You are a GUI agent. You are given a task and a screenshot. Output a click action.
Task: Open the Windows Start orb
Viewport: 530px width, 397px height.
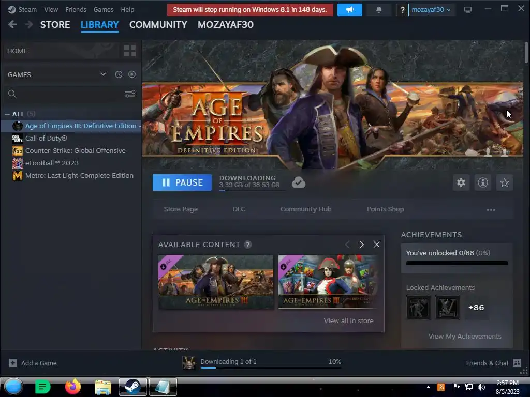(x=13, y=387)
